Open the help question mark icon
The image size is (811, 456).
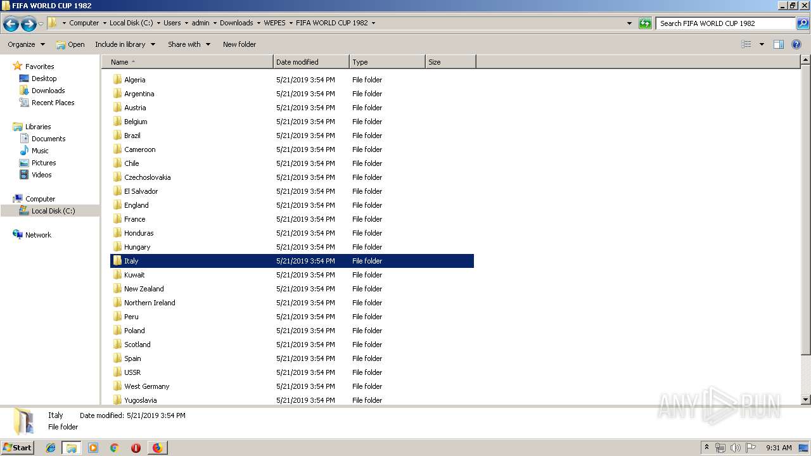(796, 44)
